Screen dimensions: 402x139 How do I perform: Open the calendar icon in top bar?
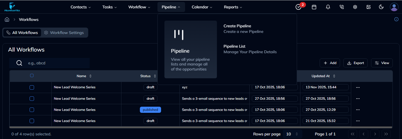[314, 7]
